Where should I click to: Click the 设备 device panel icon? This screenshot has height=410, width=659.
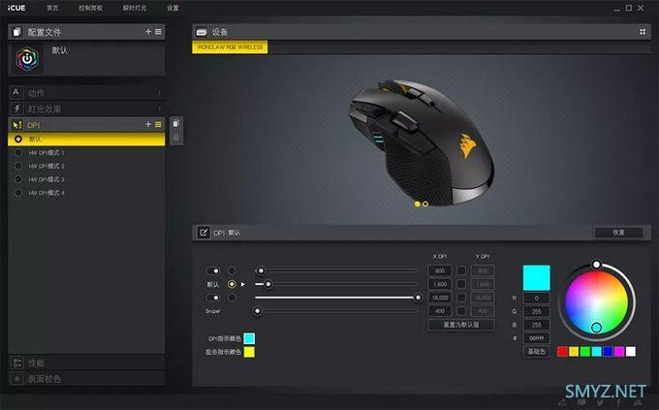[202, 32]
